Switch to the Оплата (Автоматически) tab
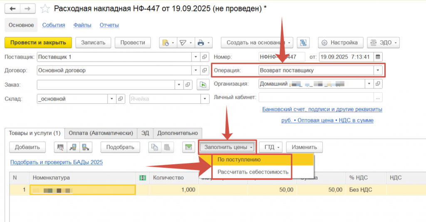 [101, 133]
